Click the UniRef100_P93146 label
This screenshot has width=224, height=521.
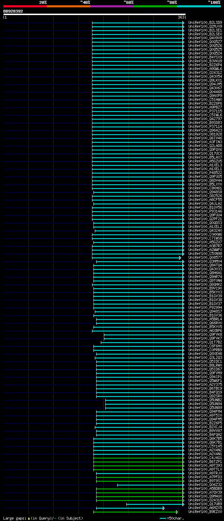(205, 211)
